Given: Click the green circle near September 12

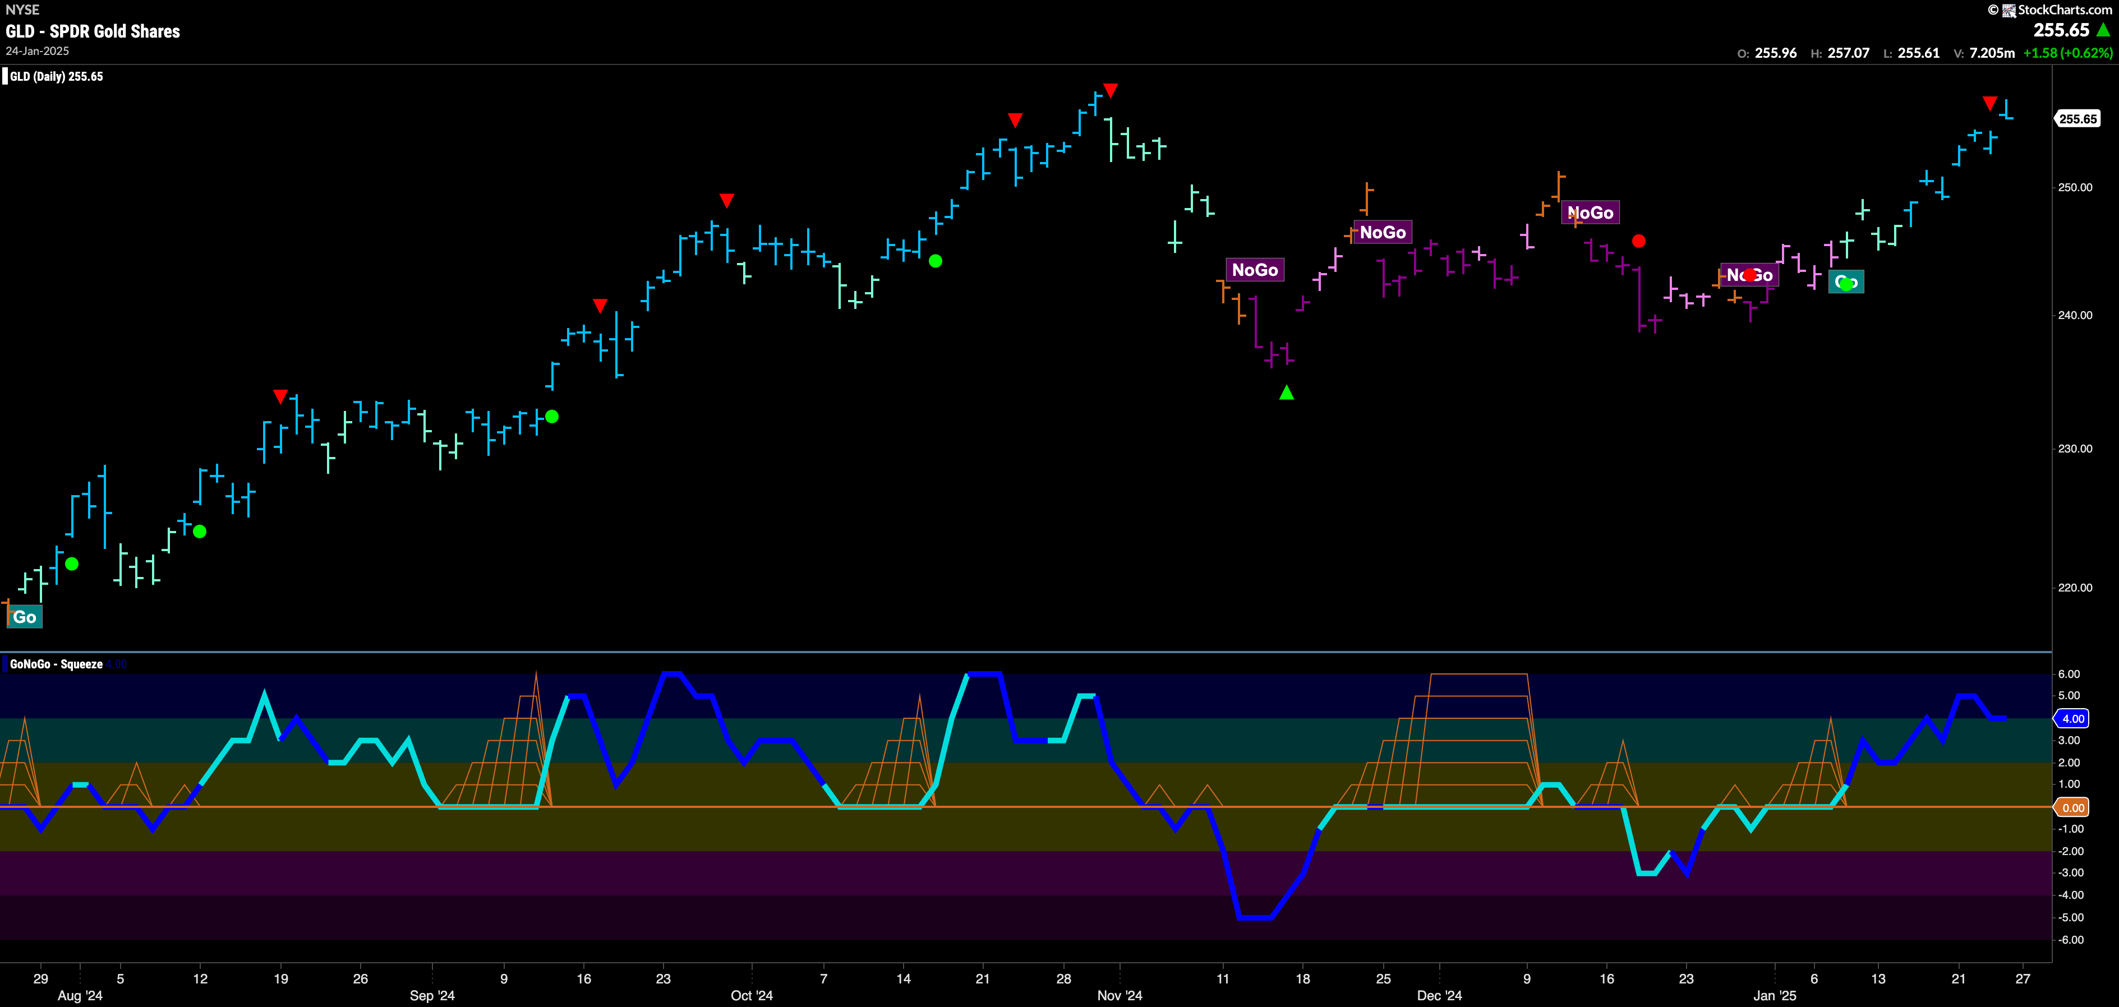Looking at the screenshot, I should pyautogui.click(x=552, y=417).
